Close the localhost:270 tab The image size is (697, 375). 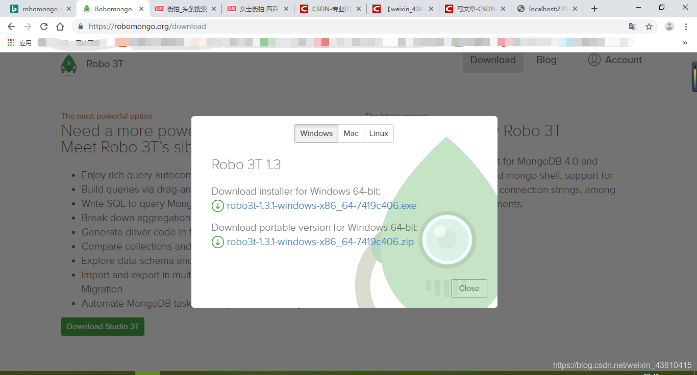pos(575,9)
